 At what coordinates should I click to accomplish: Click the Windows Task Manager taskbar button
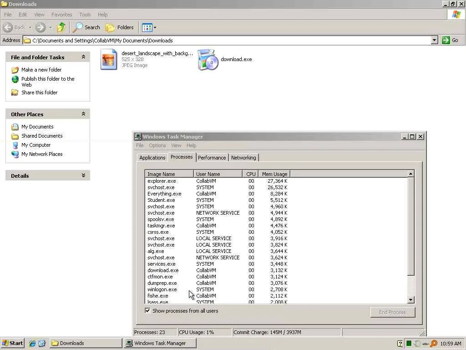pos(160,343)
